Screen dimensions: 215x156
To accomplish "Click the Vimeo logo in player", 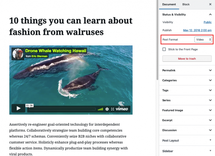I will 122,109.
